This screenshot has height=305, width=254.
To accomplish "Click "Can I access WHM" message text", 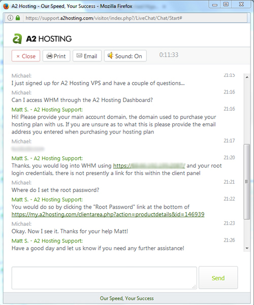I will (x=82, y=100).
